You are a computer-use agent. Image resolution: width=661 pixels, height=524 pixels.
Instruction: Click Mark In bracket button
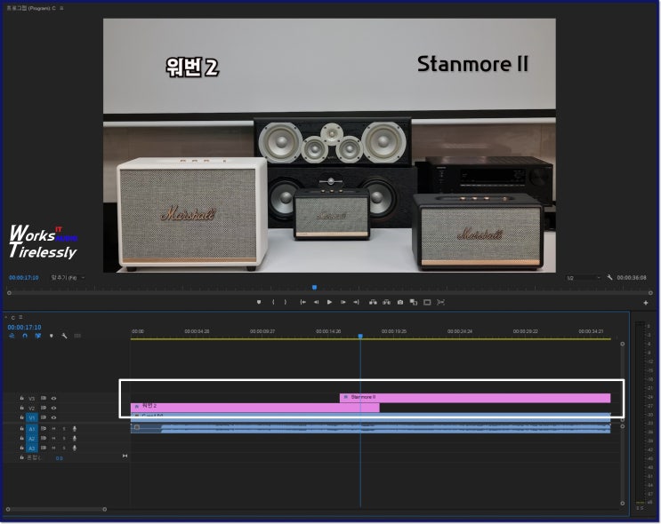click(x=273, y=302)
